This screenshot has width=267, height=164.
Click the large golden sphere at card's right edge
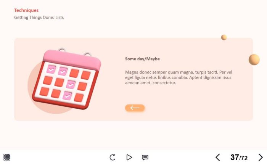coord(254,59)
